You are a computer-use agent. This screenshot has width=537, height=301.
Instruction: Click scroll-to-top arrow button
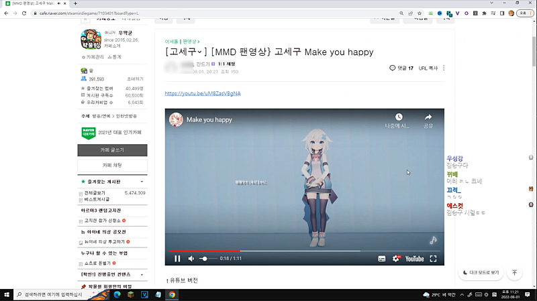514,273
